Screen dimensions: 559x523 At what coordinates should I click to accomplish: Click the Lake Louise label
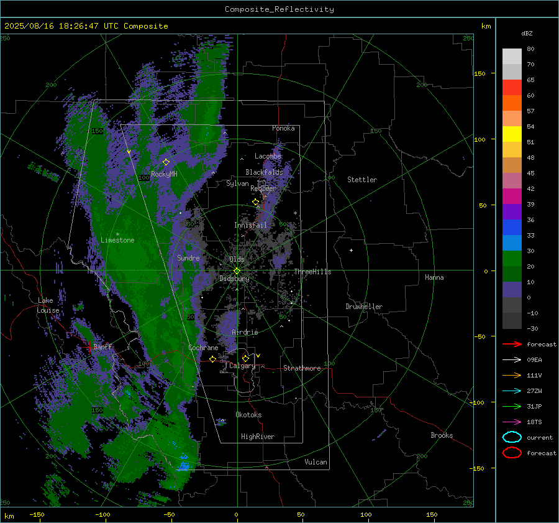point(48,305)
